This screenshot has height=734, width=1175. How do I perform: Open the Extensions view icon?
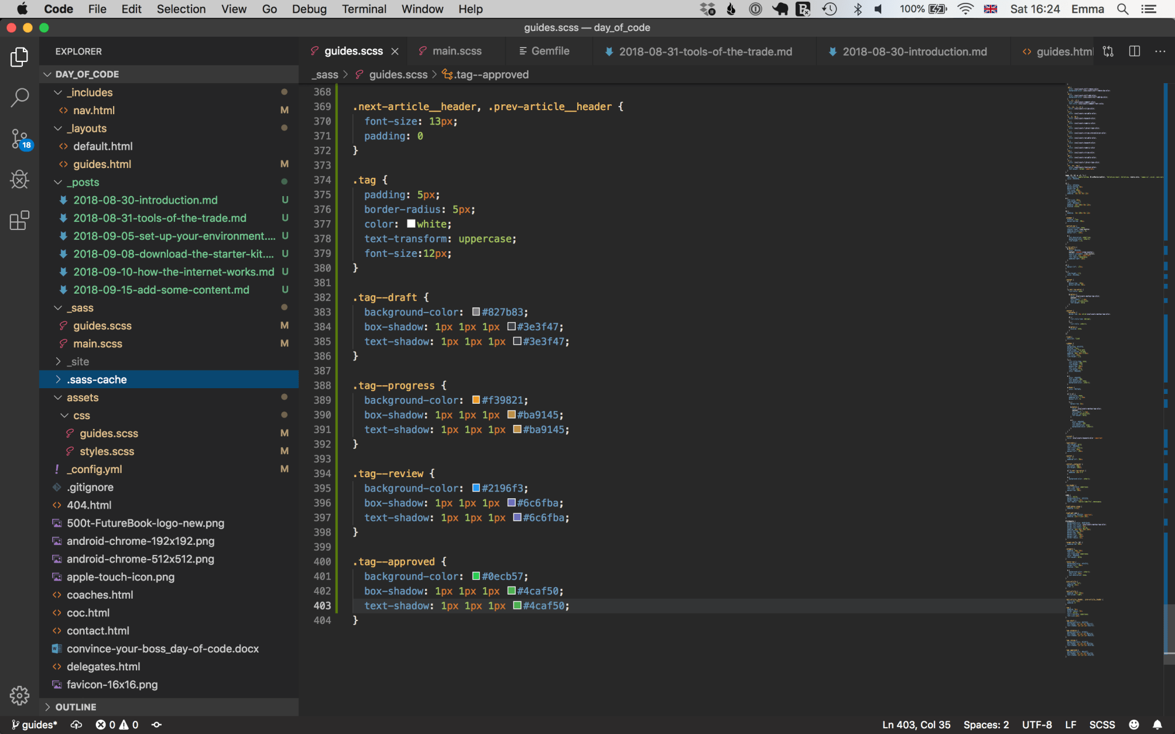pyautogui.click(x=20, y=220)
